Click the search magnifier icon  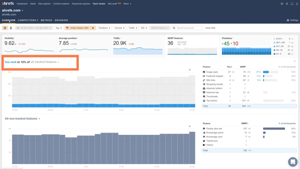[174, 28]
